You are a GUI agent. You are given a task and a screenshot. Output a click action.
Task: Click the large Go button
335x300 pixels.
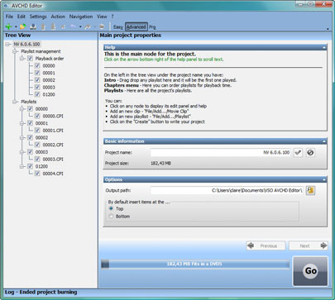coord(310,271)
